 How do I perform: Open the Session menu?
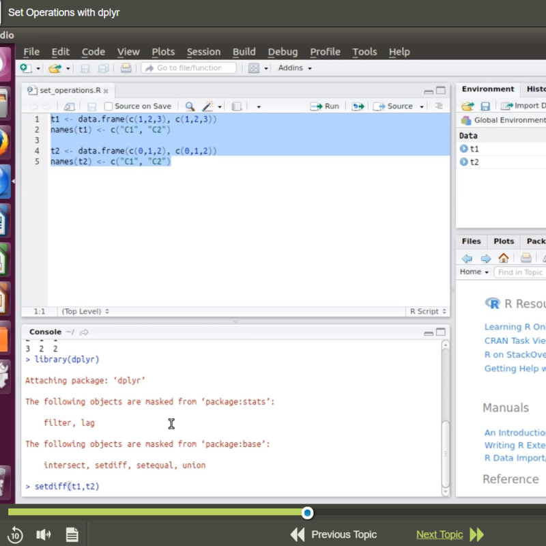[x=203, y=52]
